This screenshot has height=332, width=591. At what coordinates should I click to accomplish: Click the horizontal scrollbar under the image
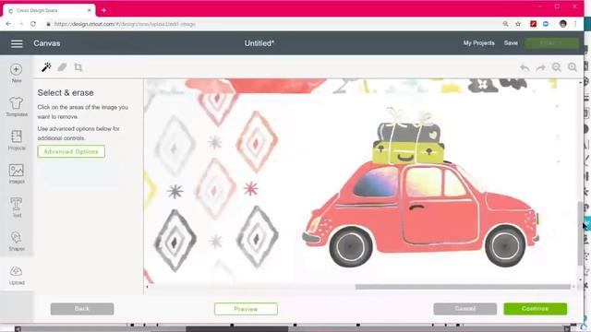click(463, 287)
